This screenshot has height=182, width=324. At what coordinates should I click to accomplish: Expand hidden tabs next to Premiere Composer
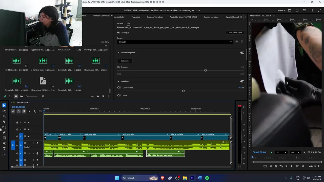pos(112,16)
